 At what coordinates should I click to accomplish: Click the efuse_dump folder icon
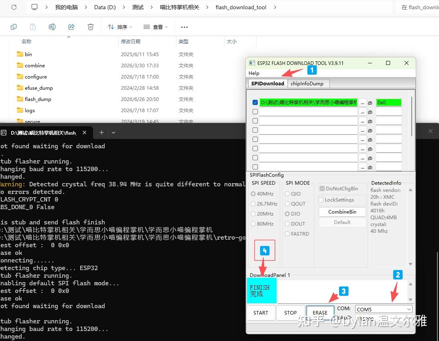(x=20, y=88)
